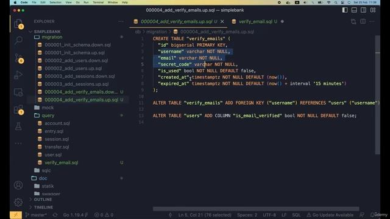This screenshot has height=219, width=390.
Task: Collapse the migration folder
Action: pos(52,37)
